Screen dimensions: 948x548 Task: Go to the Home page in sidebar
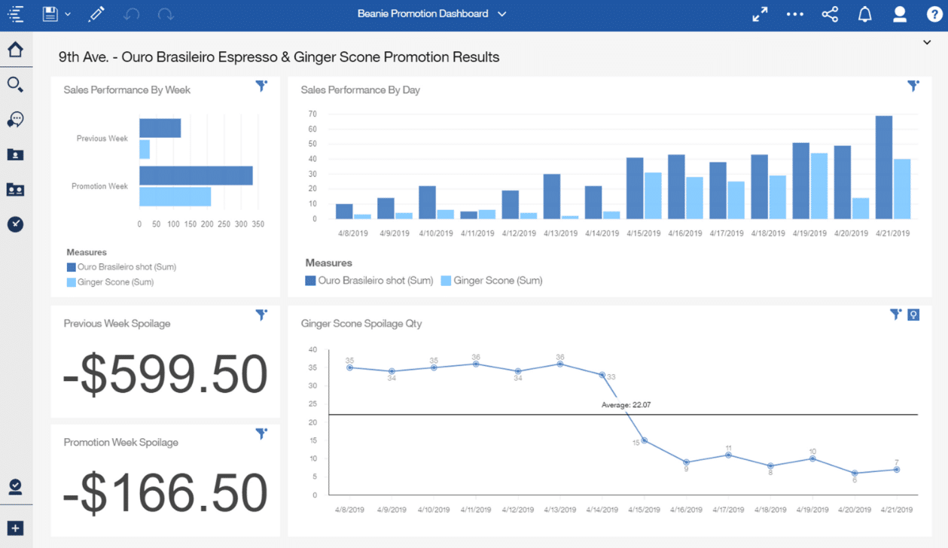click(15, 50)
